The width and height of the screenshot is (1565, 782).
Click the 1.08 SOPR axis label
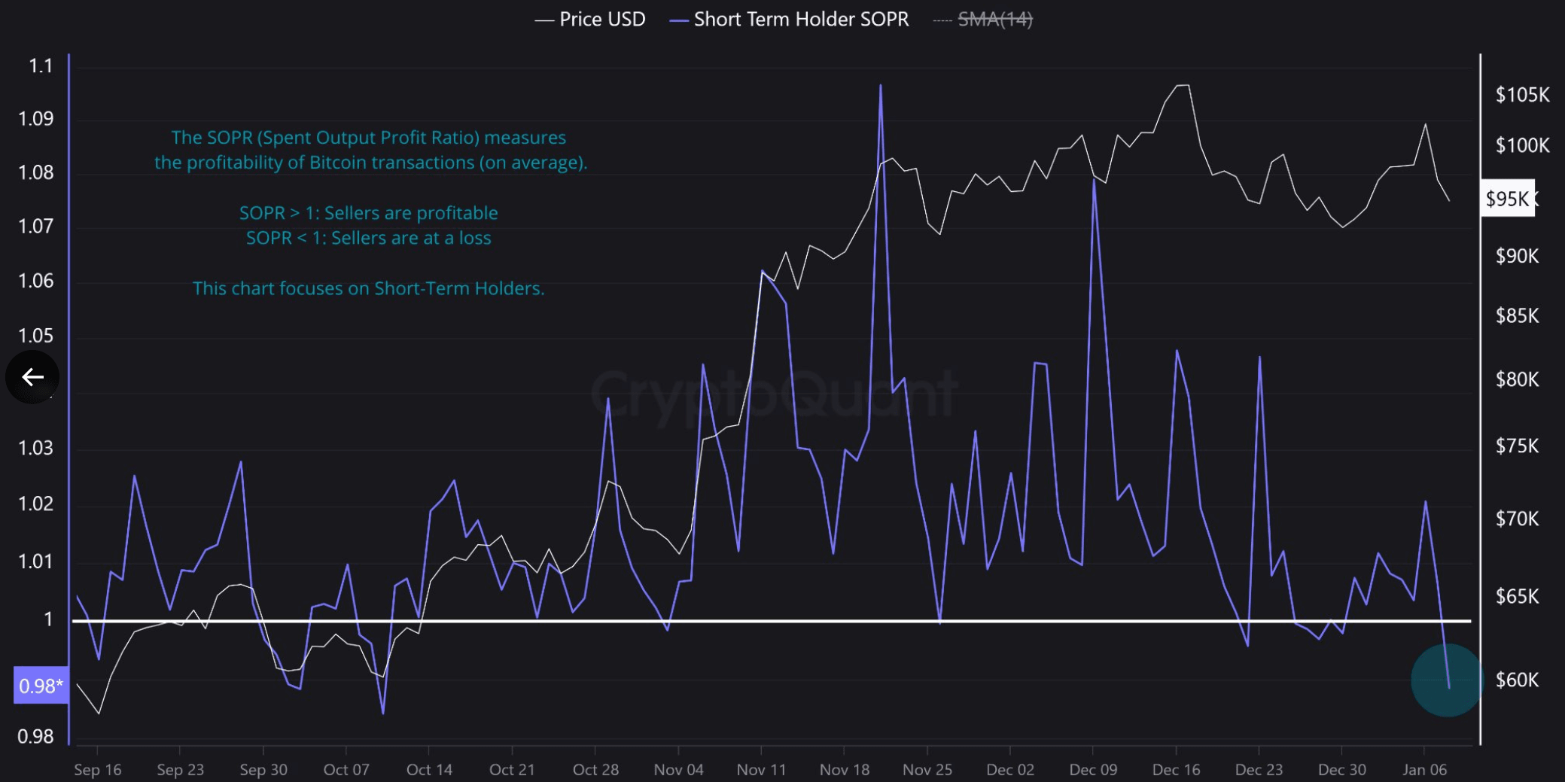pos(36,172)
